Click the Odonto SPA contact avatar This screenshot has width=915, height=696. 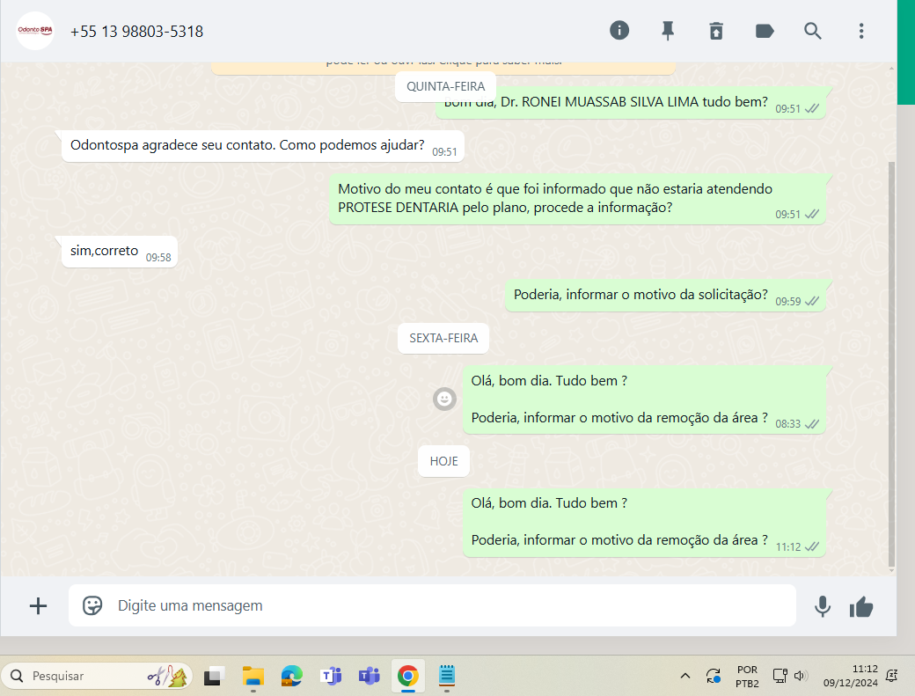click(x=35, y=31)
